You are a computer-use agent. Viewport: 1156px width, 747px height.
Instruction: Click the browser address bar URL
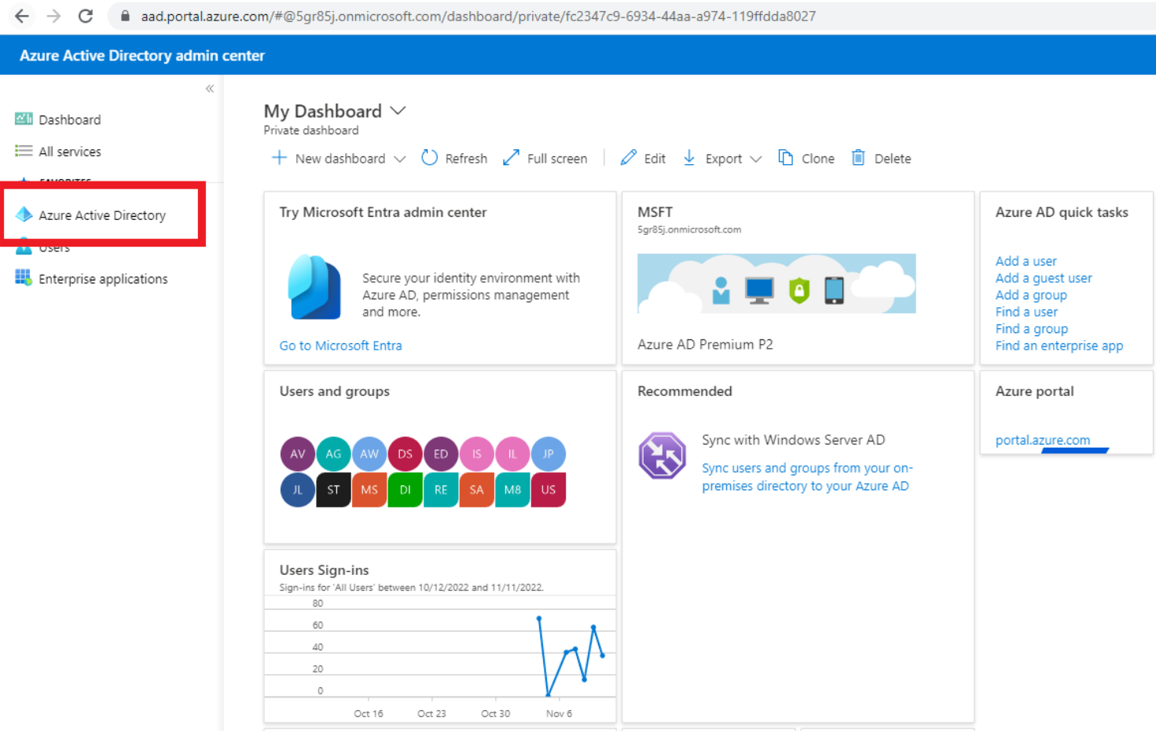[478, 16]
